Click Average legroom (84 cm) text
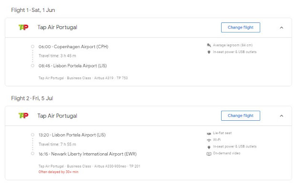The height and width of the screenshot is (188, 305). 233,45
